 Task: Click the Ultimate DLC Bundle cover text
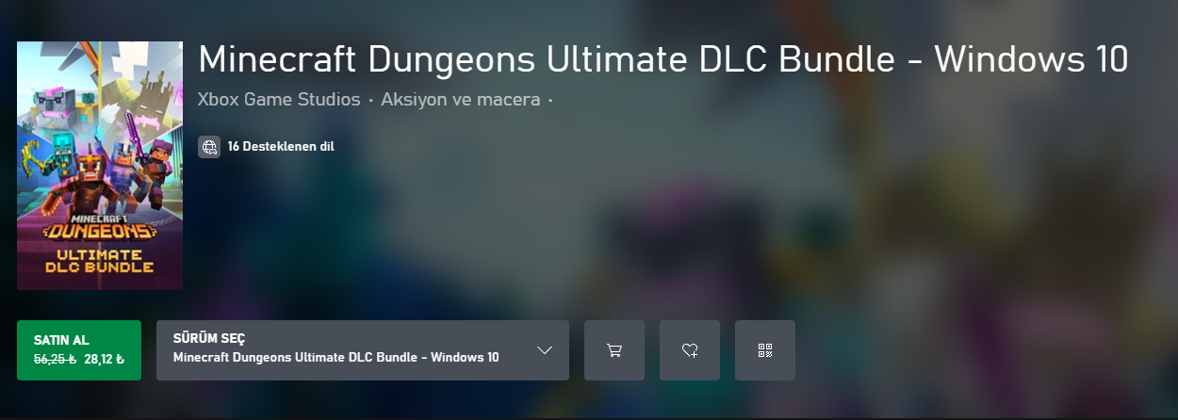[x=104, y=261]
